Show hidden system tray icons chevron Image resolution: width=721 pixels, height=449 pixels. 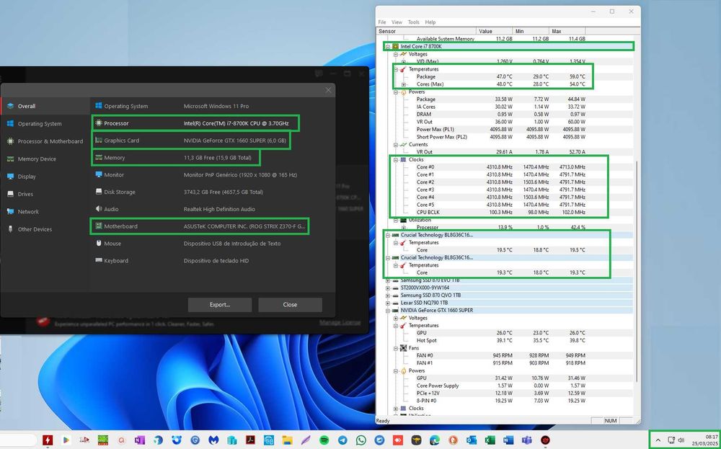[x=658, y=440]
